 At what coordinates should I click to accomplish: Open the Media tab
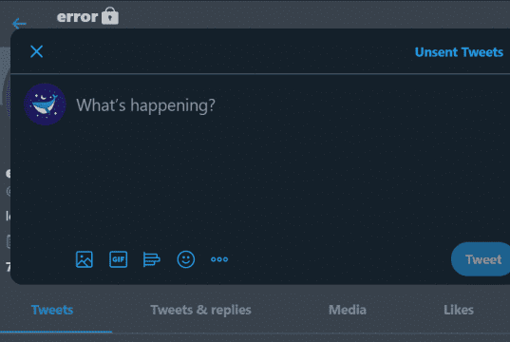[348, 310]
